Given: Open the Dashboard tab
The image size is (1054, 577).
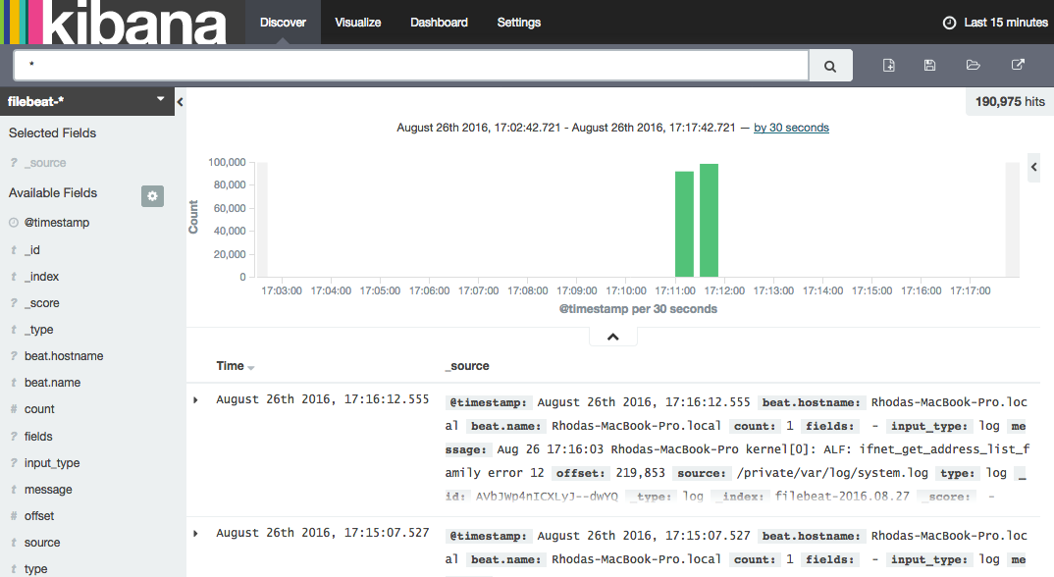Looking at the screenshot, I should point(439,23).
